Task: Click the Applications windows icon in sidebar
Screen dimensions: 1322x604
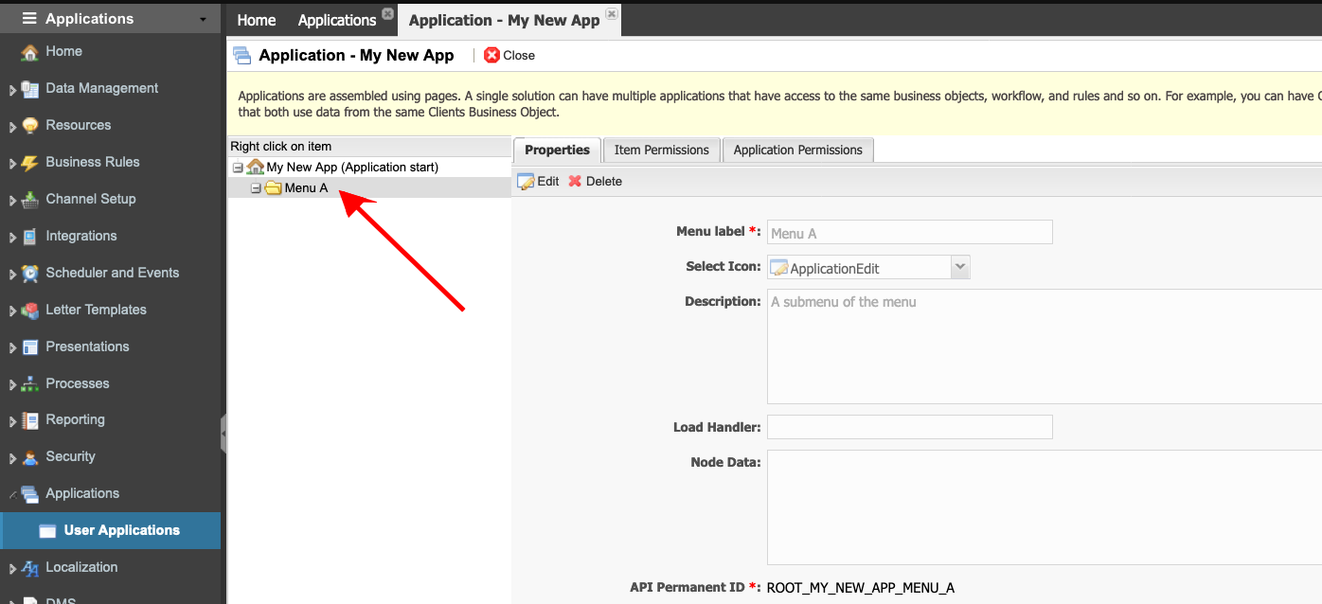Action: (x=29, y=494)
